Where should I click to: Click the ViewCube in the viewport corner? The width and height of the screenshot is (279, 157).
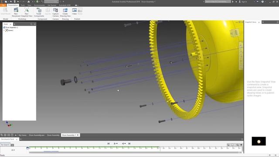tap(235, 33)
